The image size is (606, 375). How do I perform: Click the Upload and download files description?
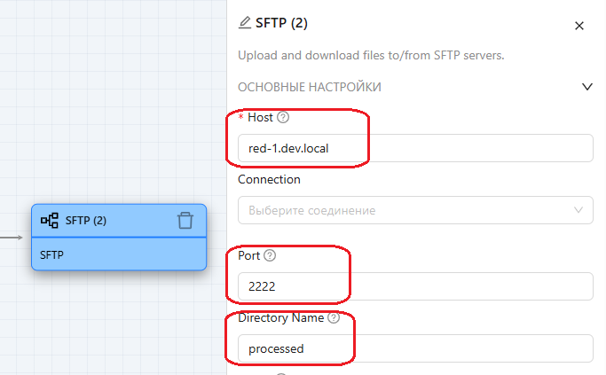coord(371,55)
